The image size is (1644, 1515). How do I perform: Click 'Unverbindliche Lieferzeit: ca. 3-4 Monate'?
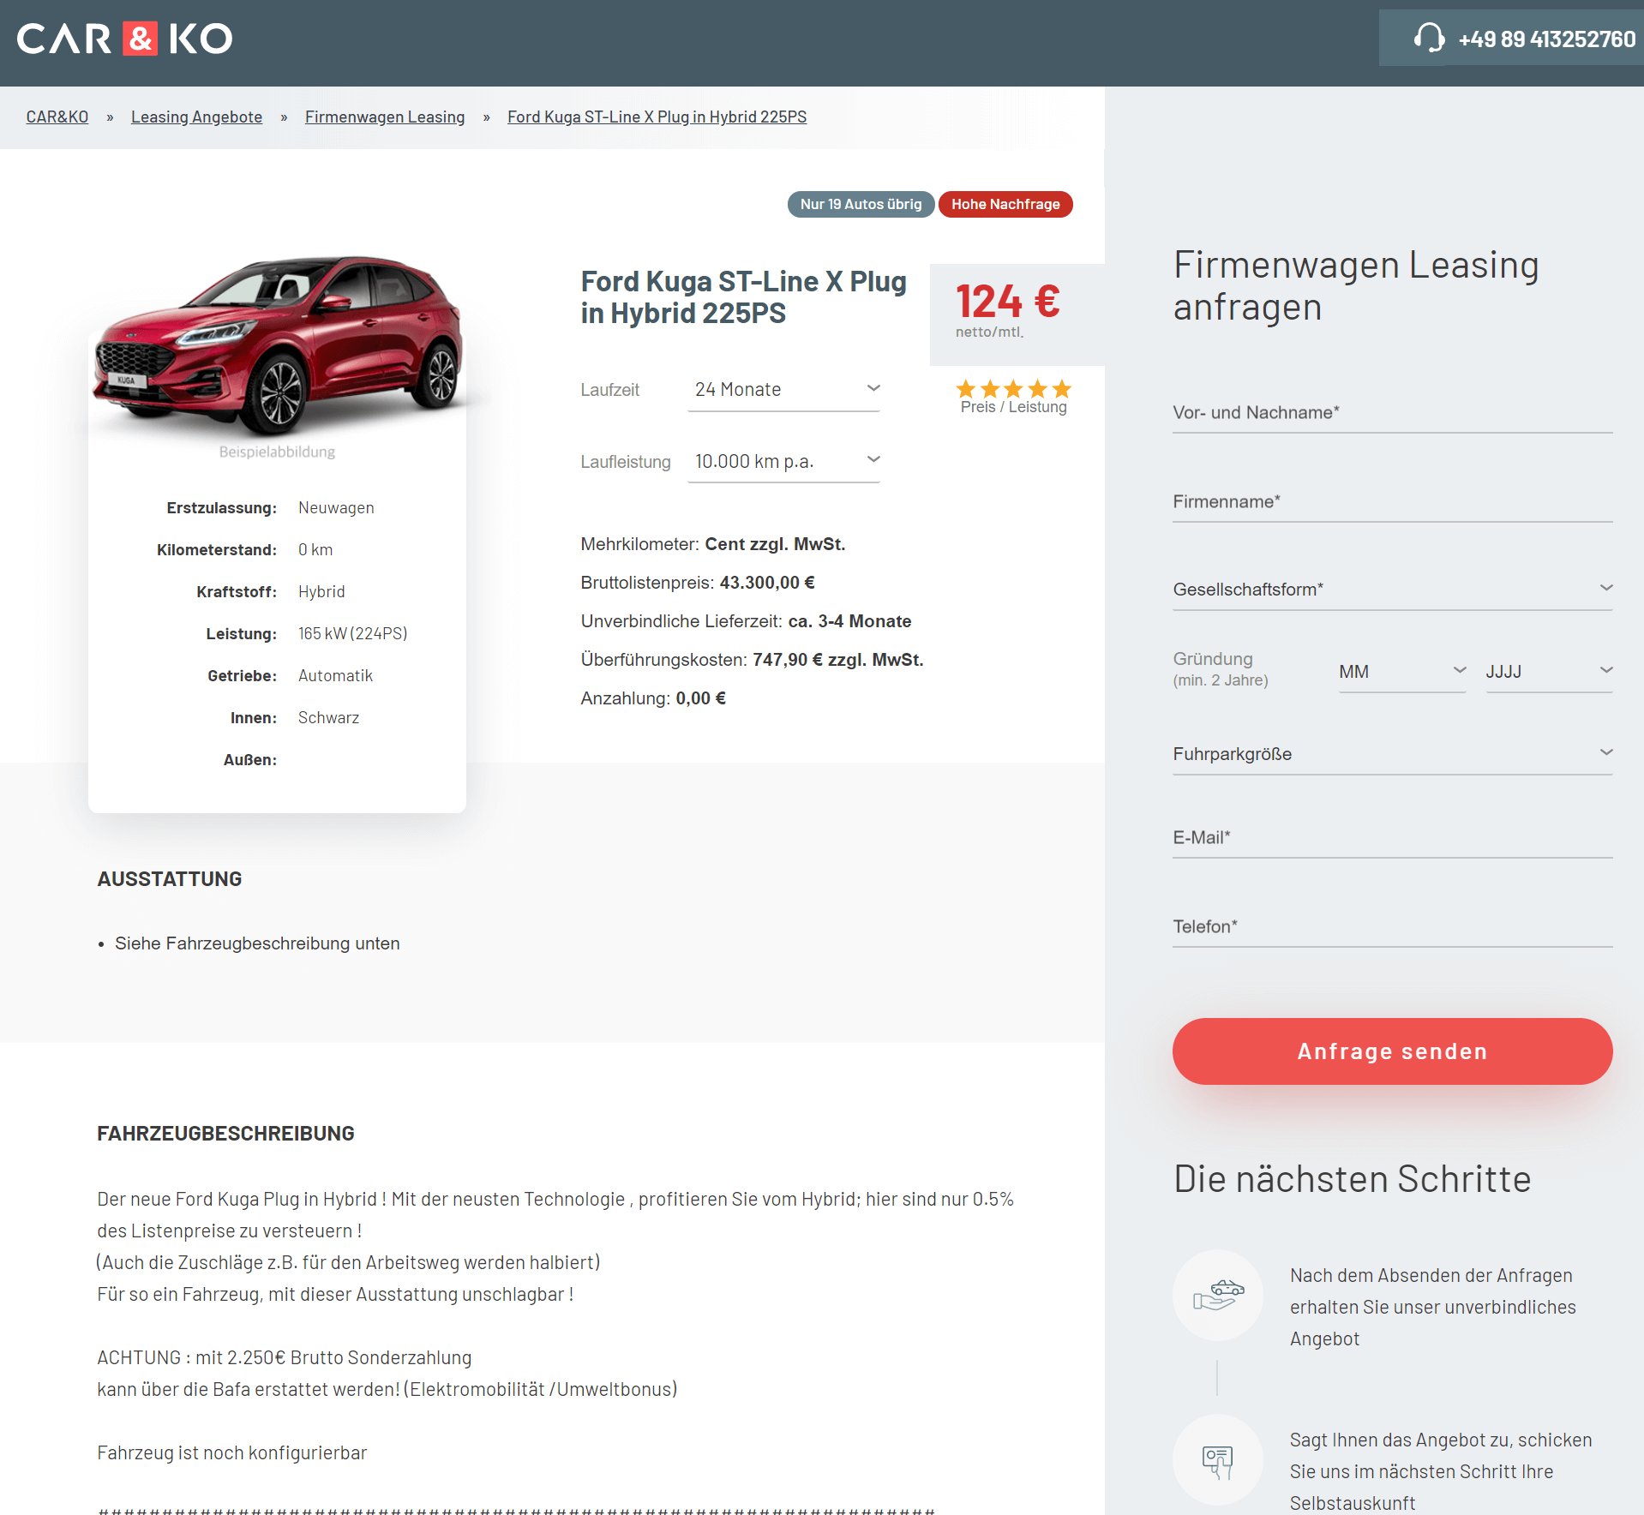pyautogui.click(x=746, y=621)
